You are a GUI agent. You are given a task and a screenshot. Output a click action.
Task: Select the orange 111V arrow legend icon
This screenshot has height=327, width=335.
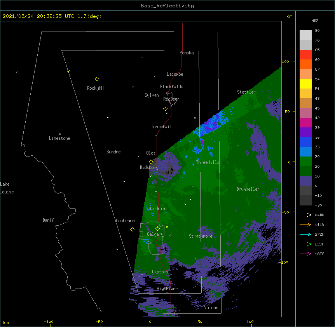pyautogui.click(x=305, y=224)
